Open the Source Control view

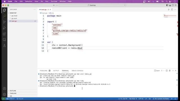pyautogui.click(x=4, y=22)
